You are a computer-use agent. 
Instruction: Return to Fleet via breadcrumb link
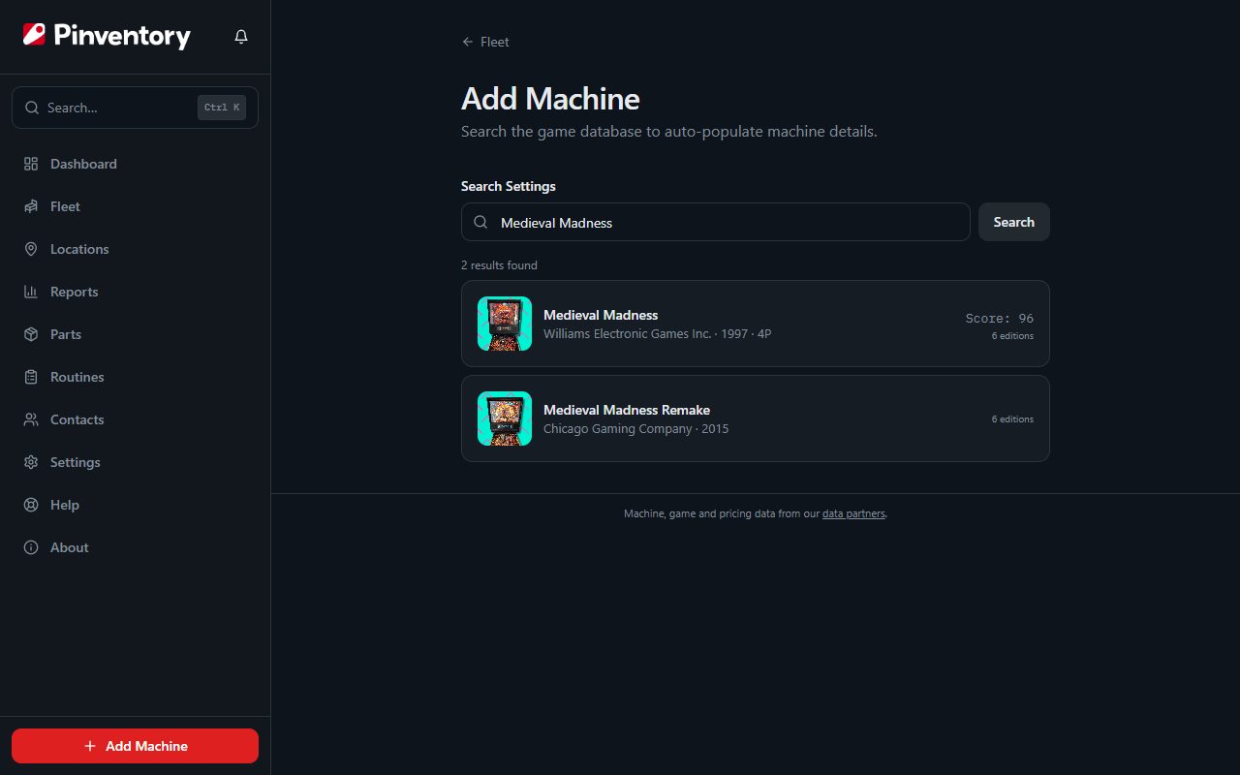point(485,42)
